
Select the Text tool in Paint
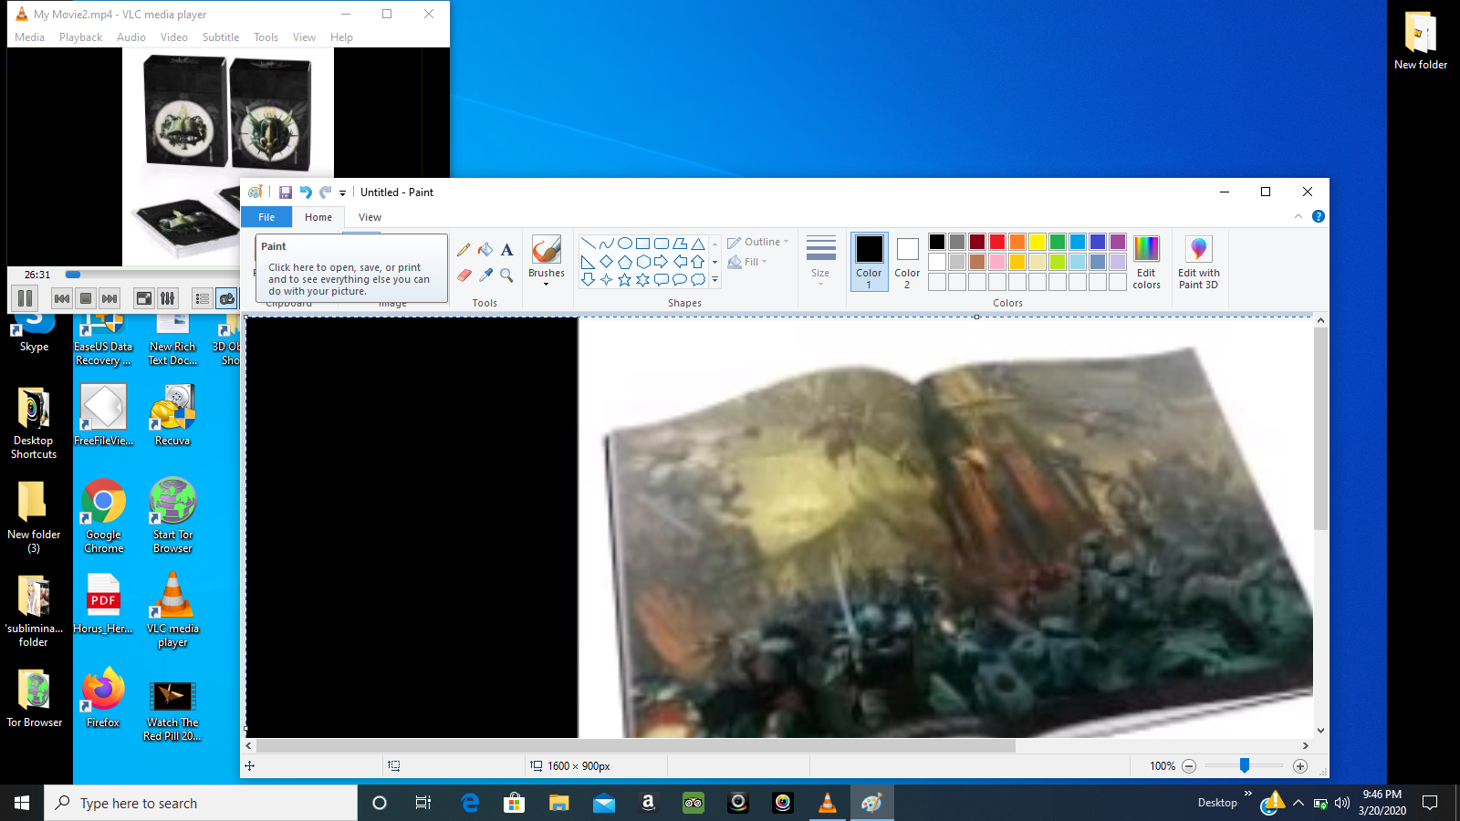(x=507, y=249)
